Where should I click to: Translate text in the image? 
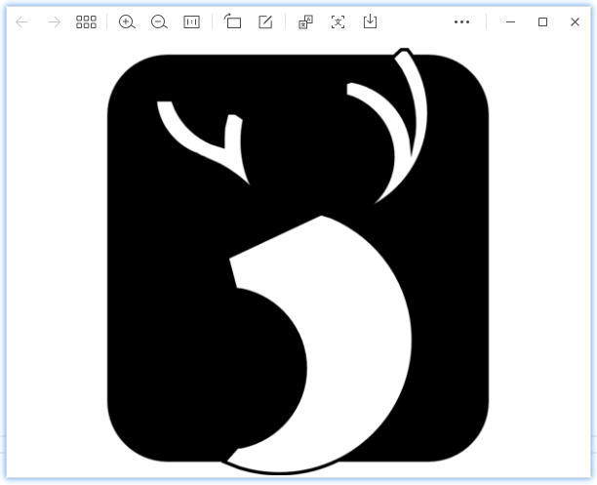(305, 22)
